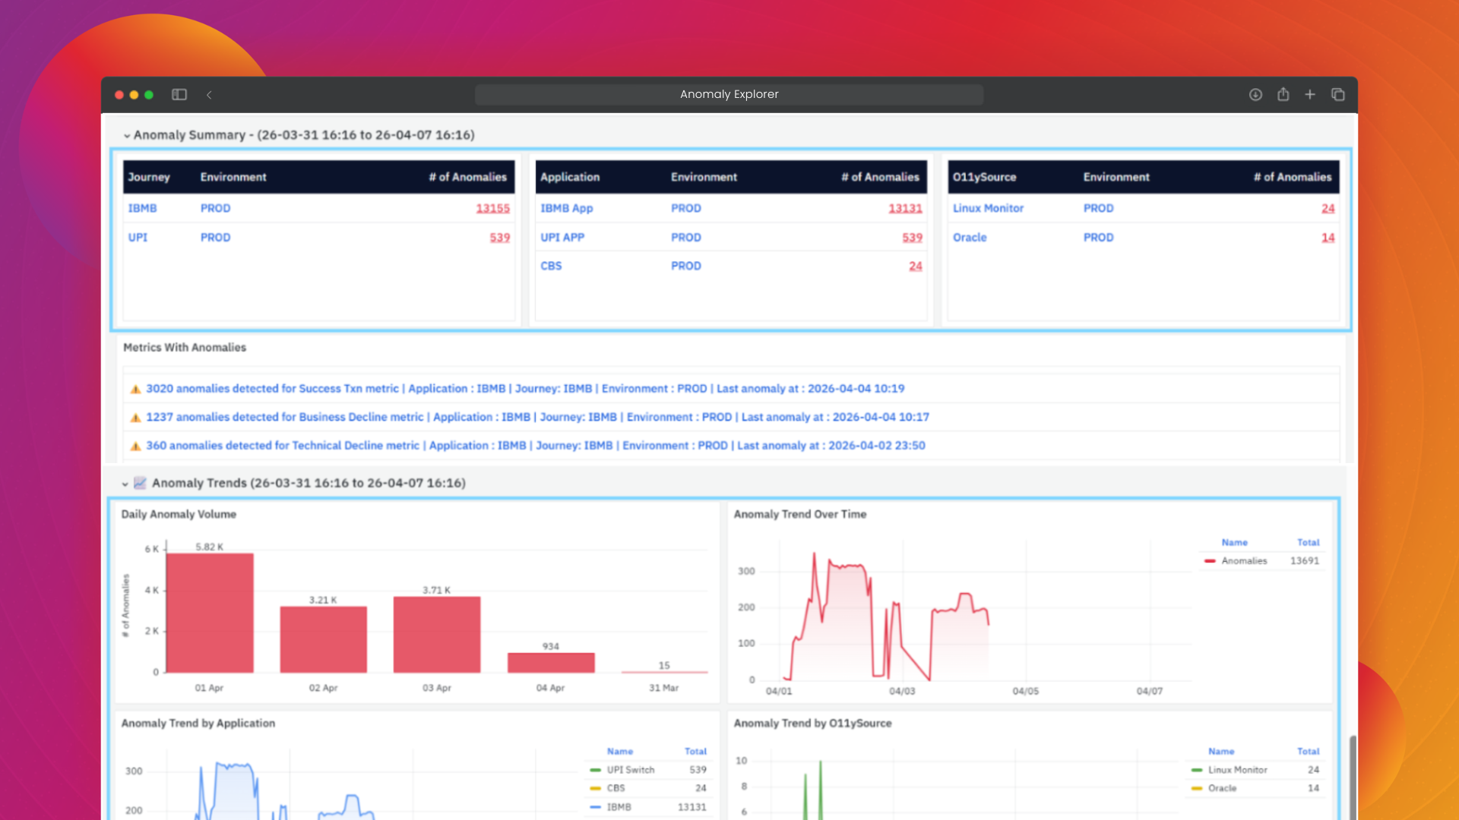Collapse the Anomaly Summary section
The width and height of the screenshot is (1459, 820).
pyautogui.click(x=126, y=136)
